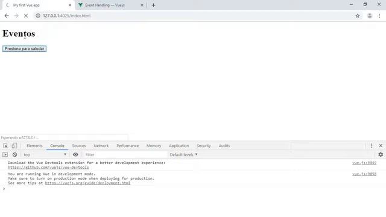
Task: Open the Memory panel
Action: click(x=154, y=146)
